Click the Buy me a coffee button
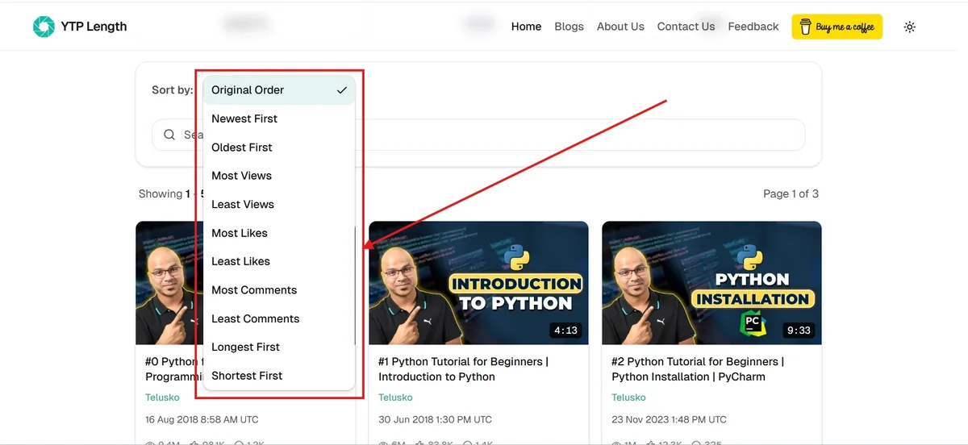Image resolution: width=968 pixels, height=445 pixels. pyautogui.click(x=837, y=27)
